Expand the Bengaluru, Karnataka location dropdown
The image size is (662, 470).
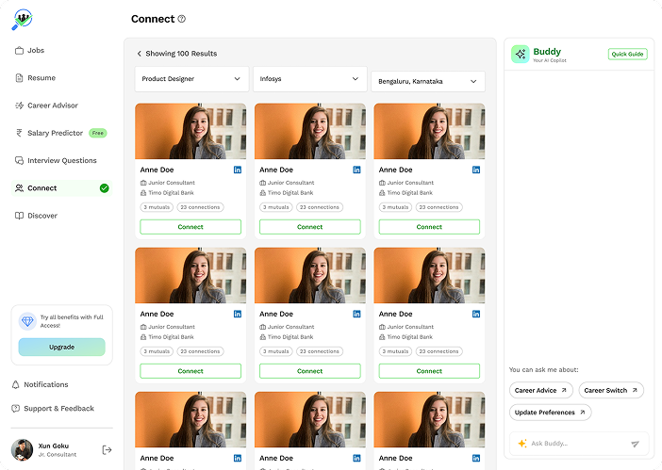tap(428, 81)
